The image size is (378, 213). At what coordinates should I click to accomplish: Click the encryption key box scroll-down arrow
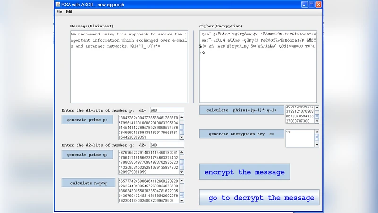(317, 145)
